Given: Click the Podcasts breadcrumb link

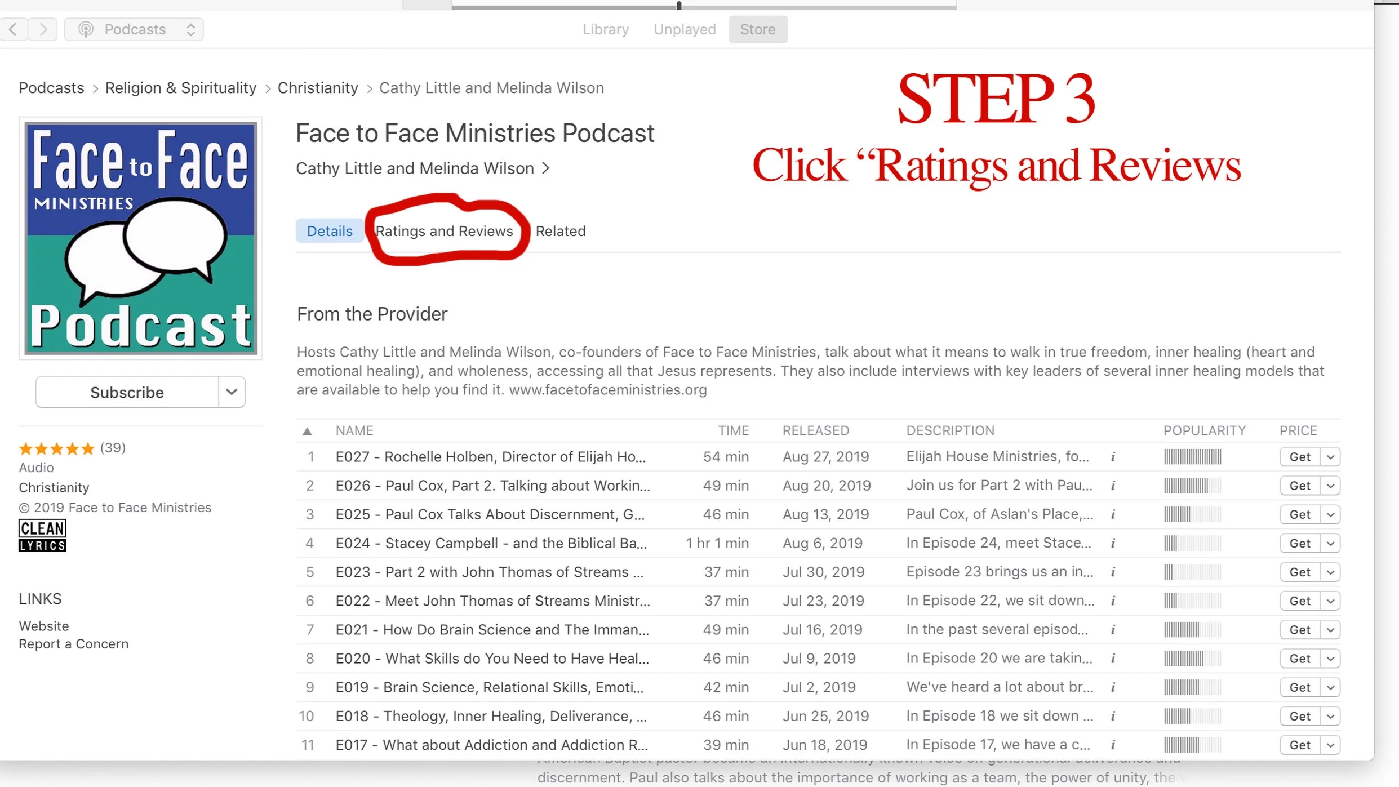Looking at the screenshot, I should point(51,88).
